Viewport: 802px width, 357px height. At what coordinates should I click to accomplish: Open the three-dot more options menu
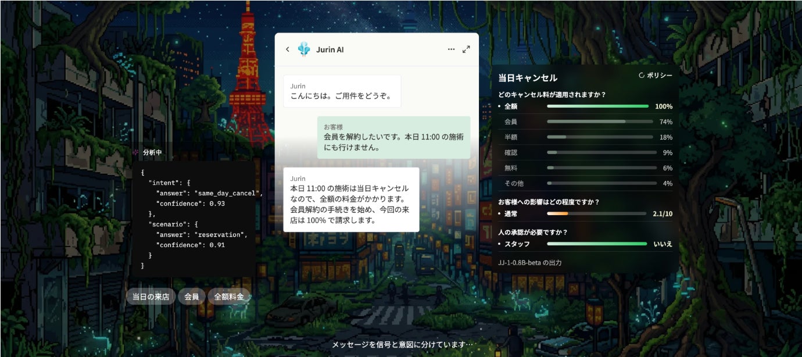tap(451, 49)
